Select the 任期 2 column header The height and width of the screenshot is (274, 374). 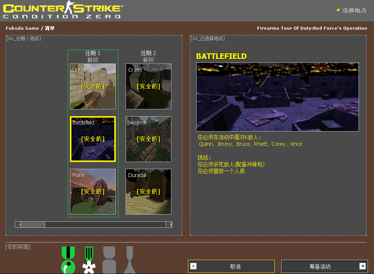148,53
